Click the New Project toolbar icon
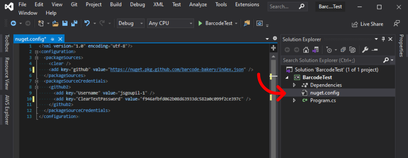Screen dimensions: 408x158 pyautogui.click(x=41, y=24)
